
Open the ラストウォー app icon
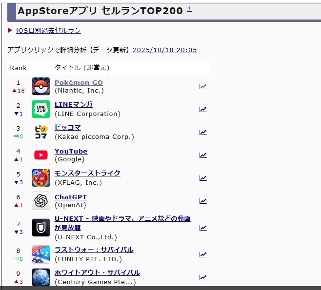[x=41, y=254]
